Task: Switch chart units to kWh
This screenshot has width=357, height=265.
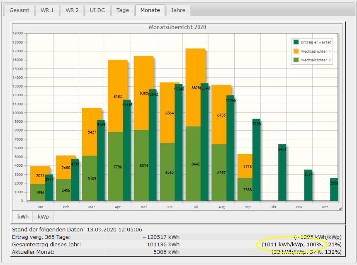Action: pos(23,216)
